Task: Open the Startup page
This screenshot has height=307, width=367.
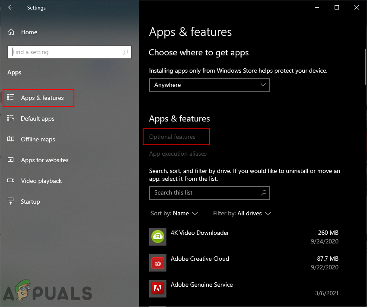Action: (x=30, y=201)
